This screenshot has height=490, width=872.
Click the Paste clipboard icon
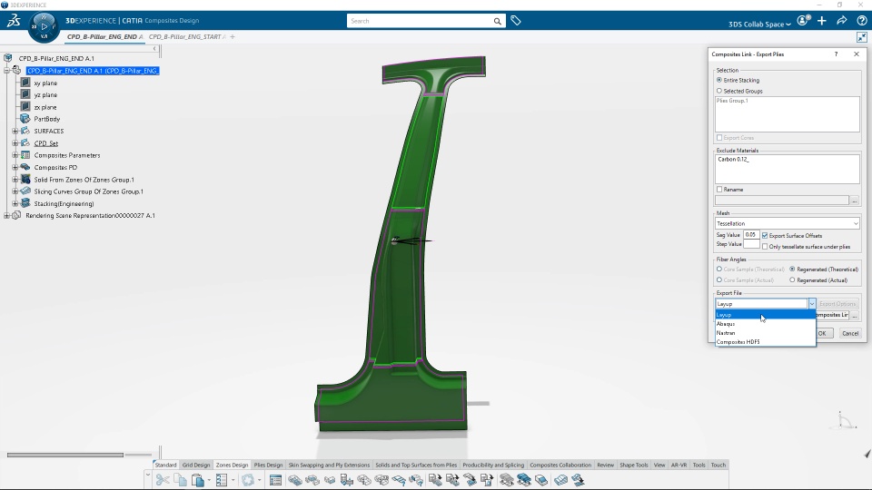coord(197,479)
